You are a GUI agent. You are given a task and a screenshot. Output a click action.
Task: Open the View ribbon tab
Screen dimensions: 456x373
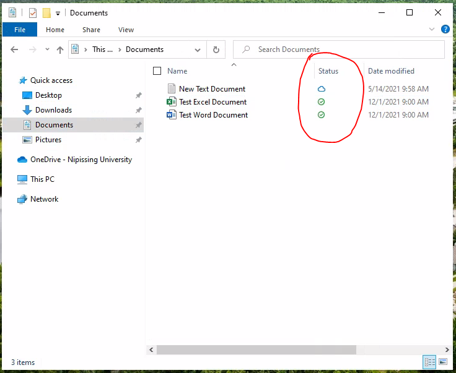pos(126,29)
